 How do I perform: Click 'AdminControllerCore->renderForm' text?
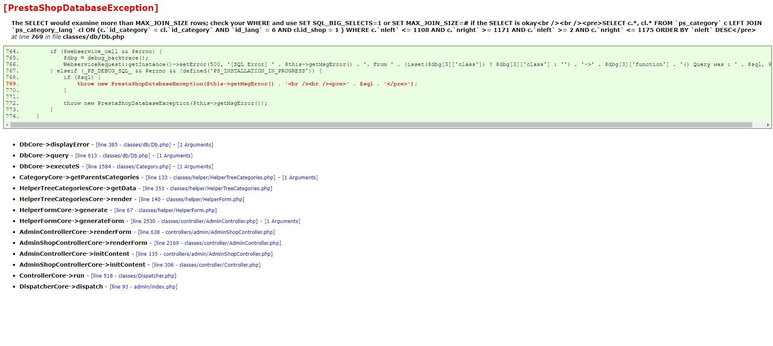[75, 232]
